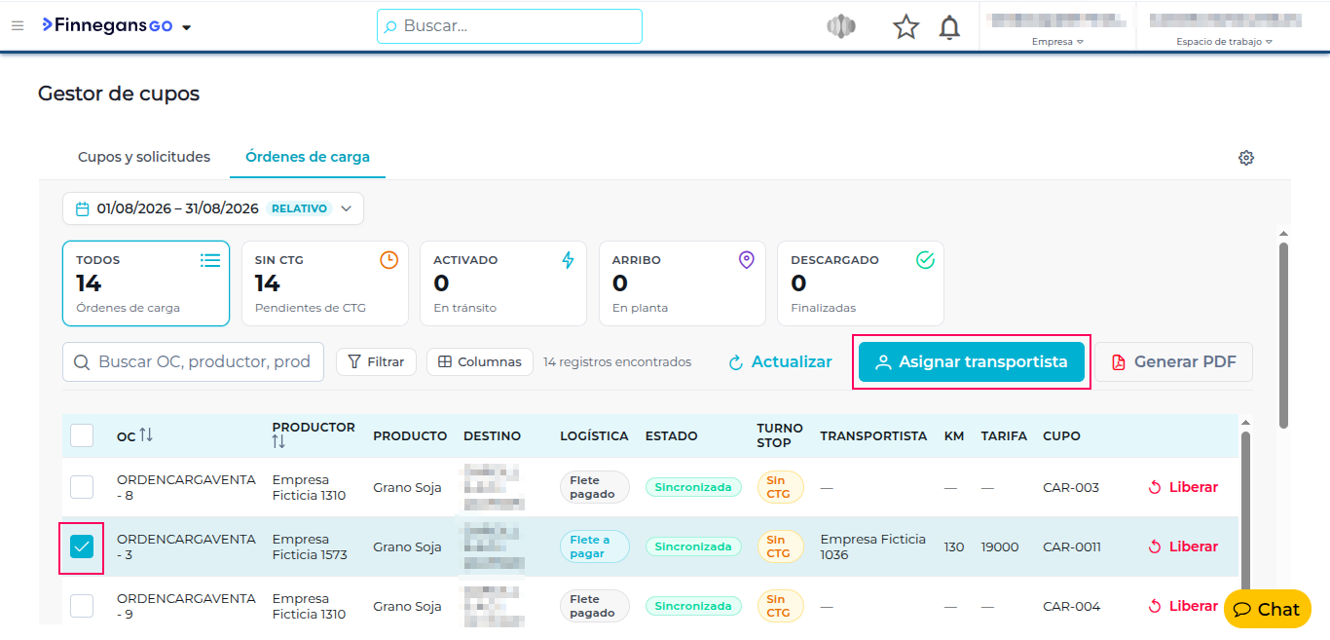
Task: Click the Buscar search field
Action: (x=509, y=26)
